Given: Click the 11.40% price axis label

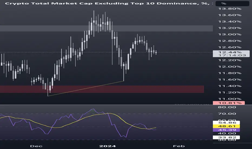Looking at the screenshot, I should click(x=230, y=86).
